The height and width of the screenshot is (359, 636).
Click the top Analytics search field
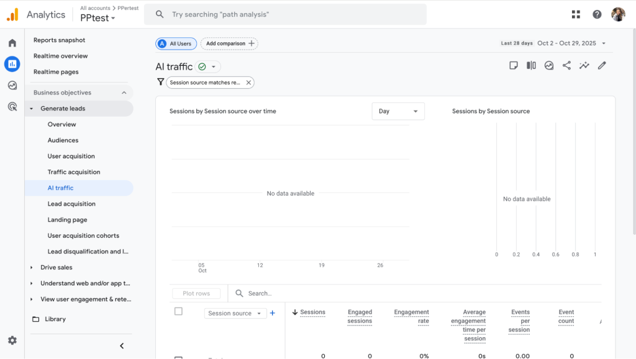(x=286, y=14)
